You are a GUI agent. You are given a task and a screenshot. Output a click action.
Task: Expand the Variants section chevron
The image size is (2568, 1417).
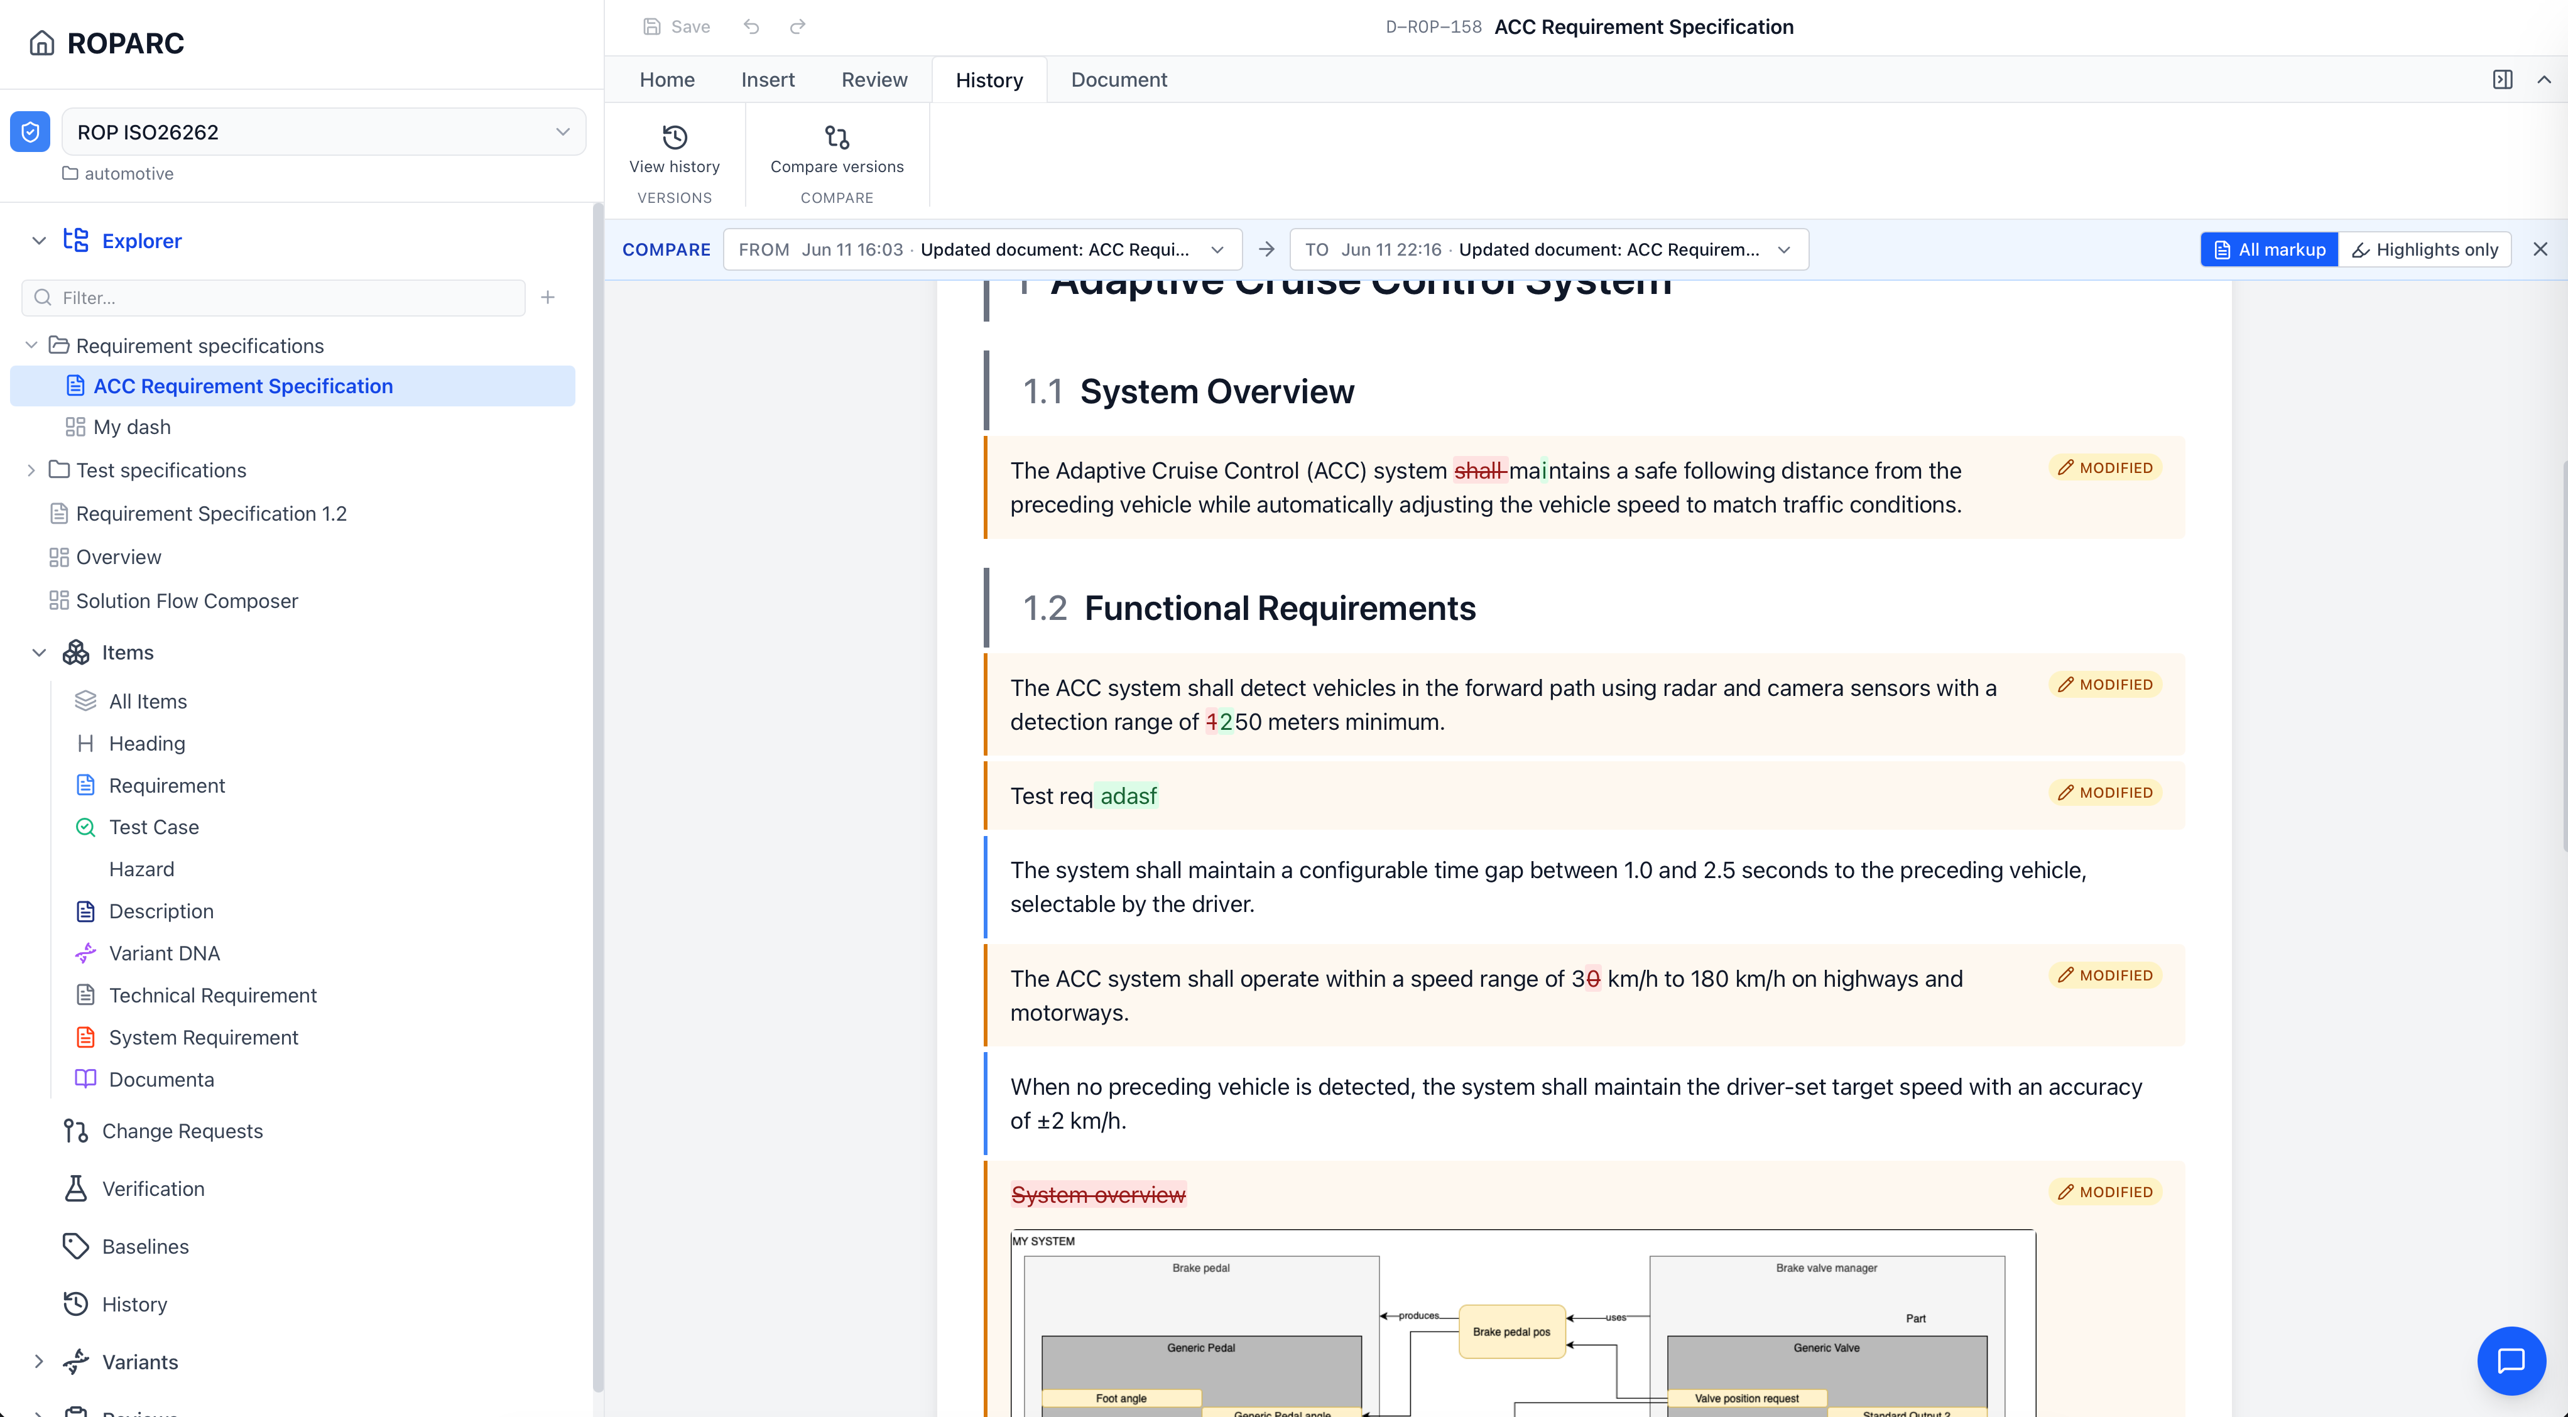[39, 1362]
